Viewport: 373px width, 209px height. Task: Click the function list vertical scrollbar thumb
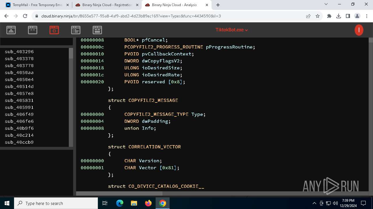[71, 54]
